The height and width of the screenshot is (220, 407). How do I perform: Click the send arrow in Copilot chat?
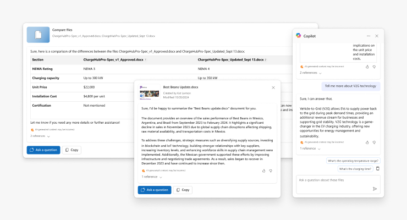(375, 188)
